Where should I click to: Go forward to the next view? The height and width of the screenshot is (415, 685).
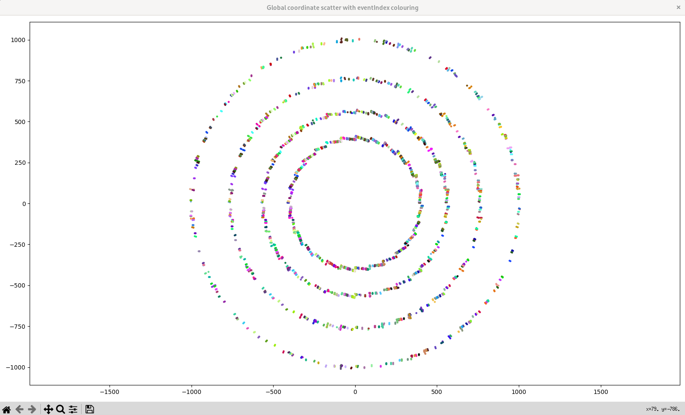click(x=32, y=409)
